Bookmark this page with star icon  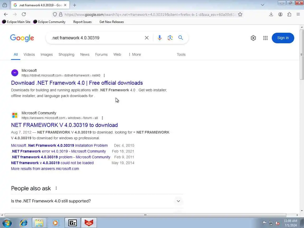coord(240,14)
